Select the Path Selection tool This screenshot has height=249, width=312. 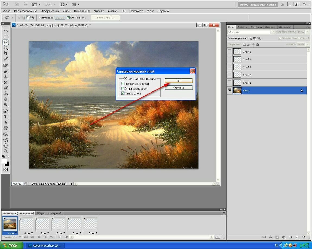pos(6,123)
